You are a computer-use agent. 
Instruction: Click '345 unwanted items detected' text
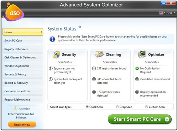(x=109, y=81)
